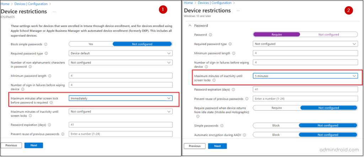Collapse the Password section chevron

190,26
